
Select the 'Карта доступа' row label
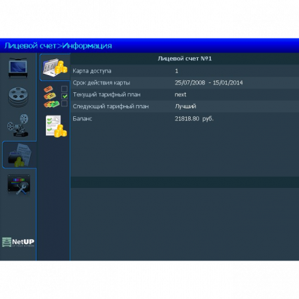[92, 71]
